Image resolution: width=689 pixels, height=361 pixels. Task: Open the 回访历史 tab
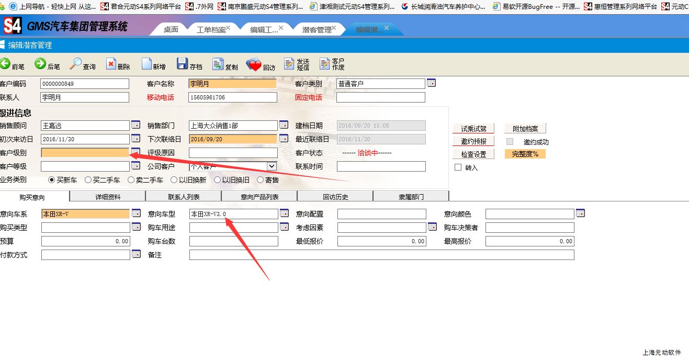pyautogui.click(x=335, y=197)
